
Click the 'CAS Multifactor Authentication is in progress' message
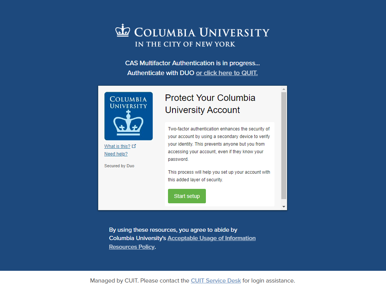pyautogui.click(x=192, y=63)
